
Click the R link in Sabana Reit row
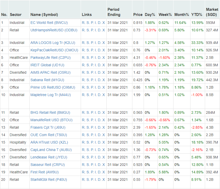[x=84, y=80]
